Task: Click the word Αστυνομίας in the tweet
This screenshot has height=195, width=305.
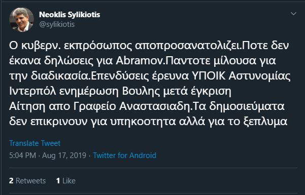Action: tap(260, 76)
